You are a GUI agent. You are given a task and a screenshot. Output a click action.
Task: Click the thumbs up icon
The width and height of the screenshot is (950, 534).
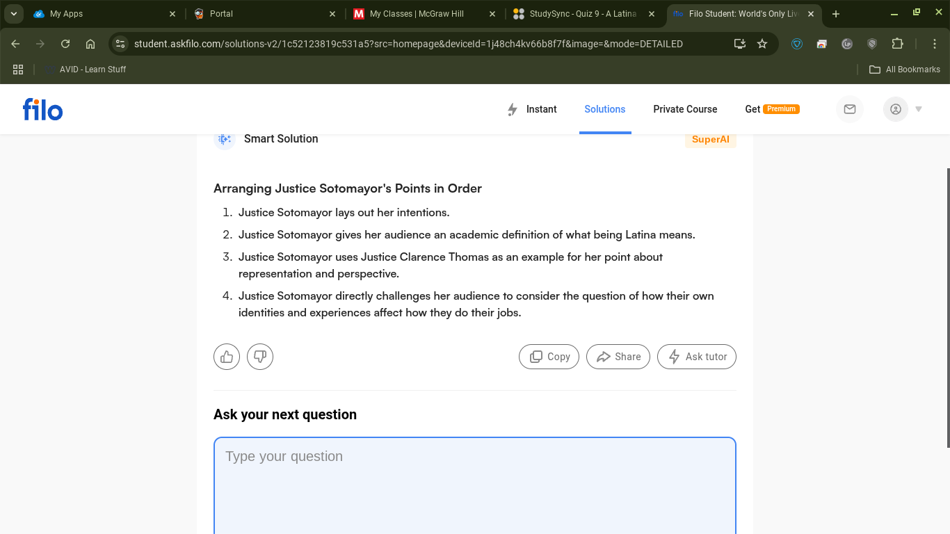point(227,357)
